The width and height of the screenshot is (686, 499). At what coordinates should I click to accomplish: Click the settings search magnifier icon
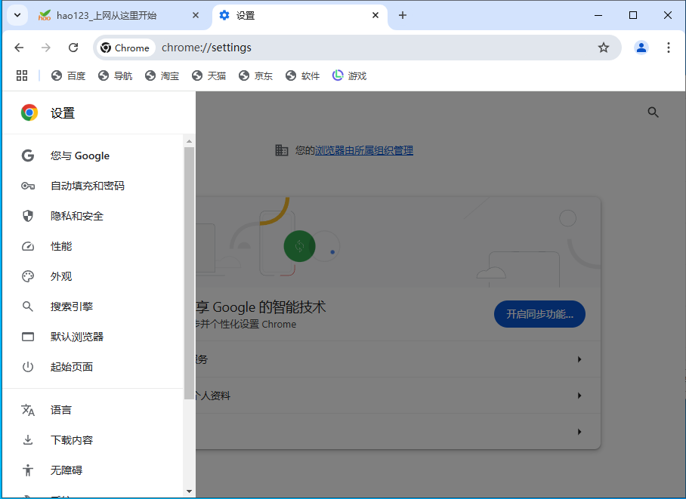(x=653, y=112)
